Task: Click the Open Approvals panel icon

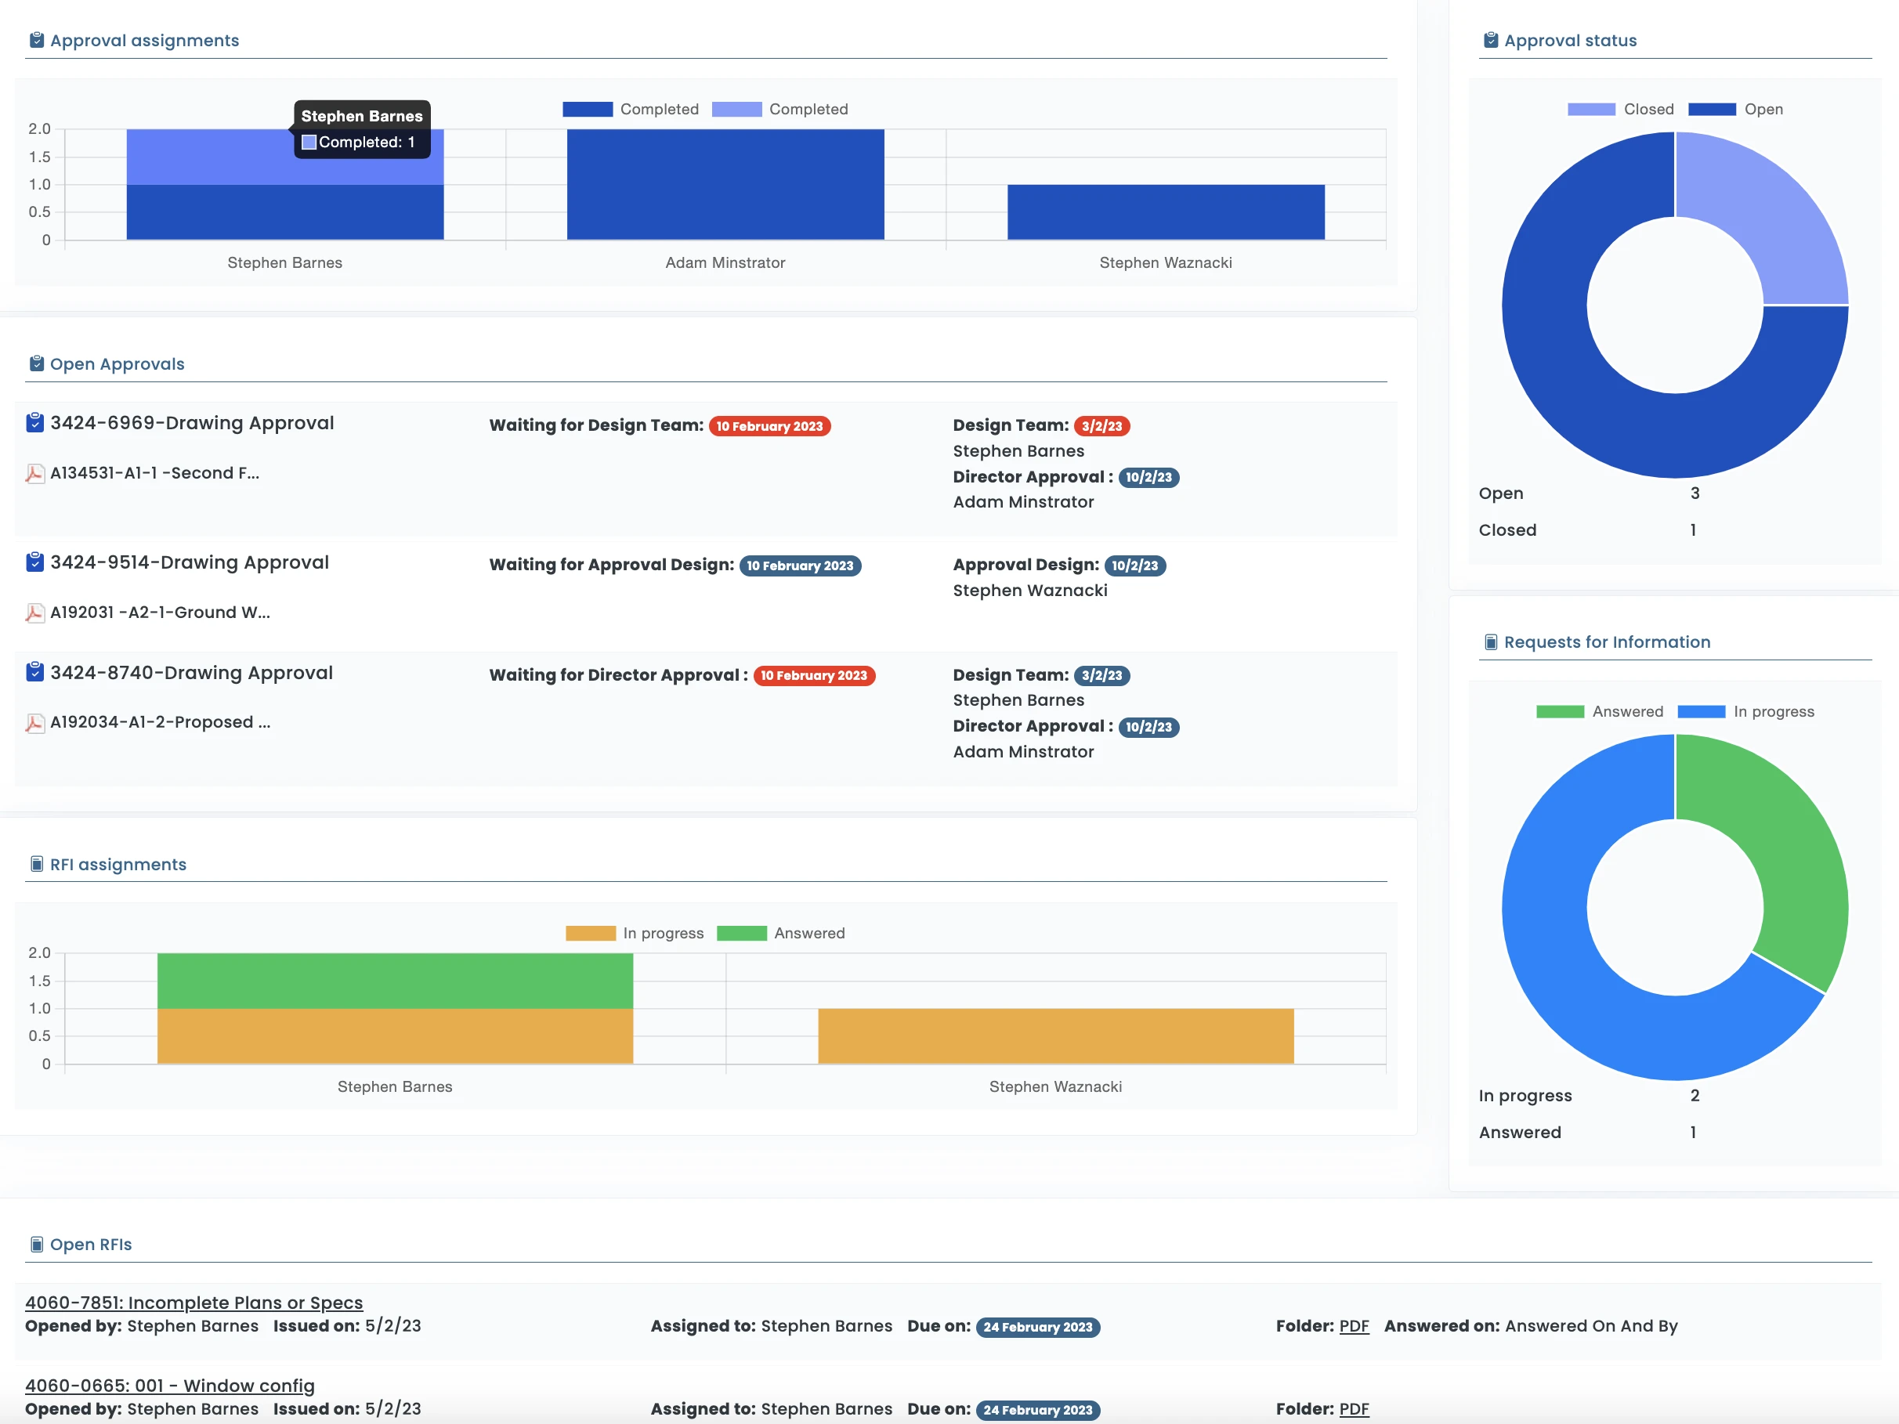Action: coord(34,363)
